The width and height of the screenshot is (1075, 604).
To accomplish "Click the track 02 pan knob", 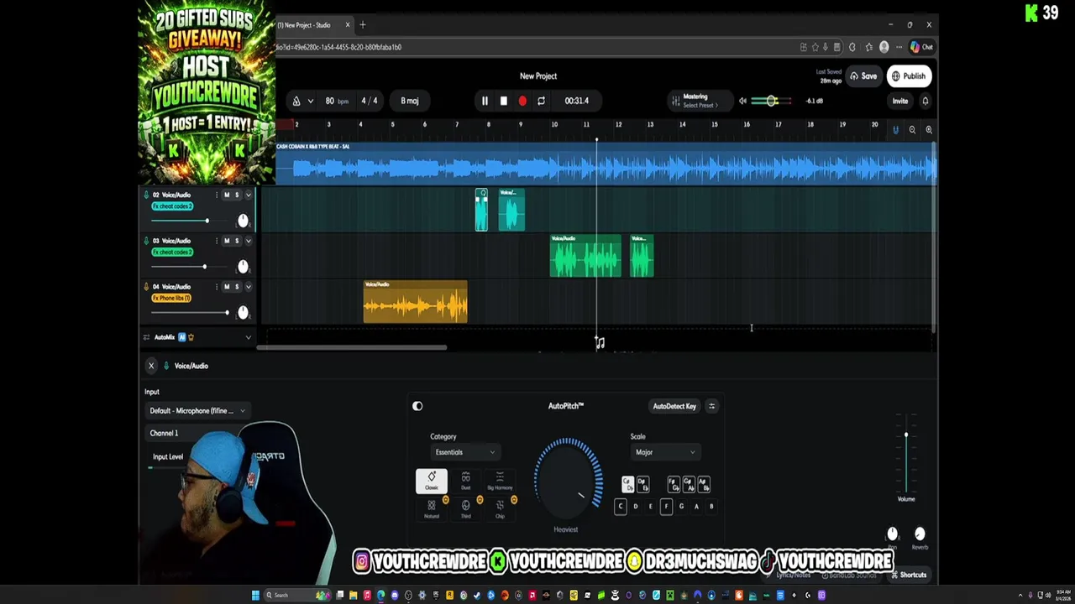I will coord(243,221).
